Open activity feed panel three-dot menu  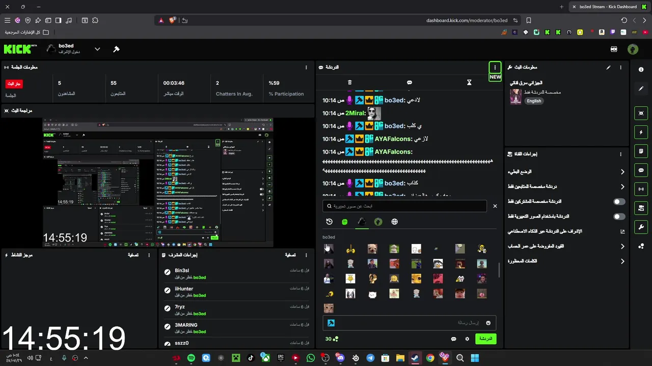[149, 255]
